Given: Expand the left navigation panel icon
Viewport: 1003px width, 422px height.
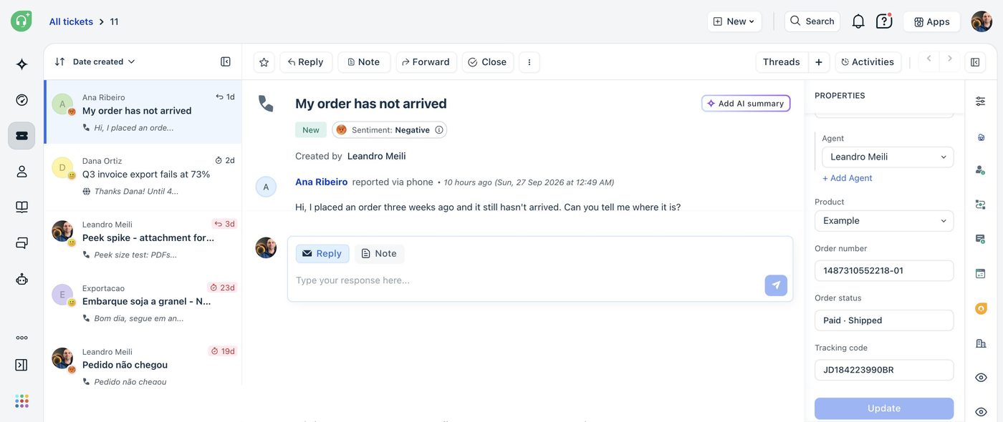Looking at the screenshot, I should (x=21, y=365).
